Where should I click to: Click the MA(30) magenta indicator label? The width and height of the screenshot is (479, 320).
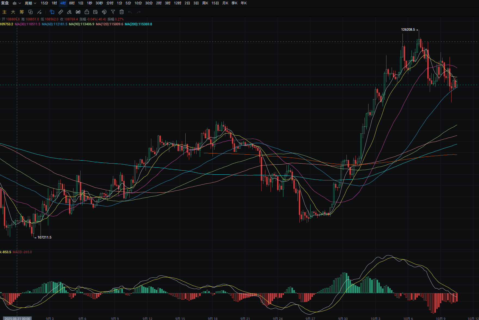pos(27,24)
